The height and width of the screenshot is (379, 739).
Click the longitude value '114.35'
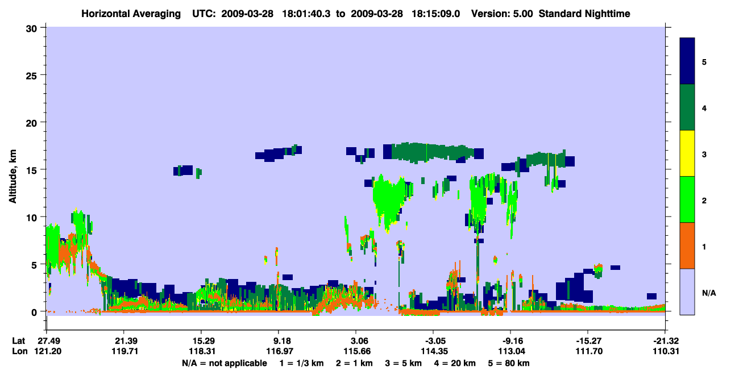(x=433, y=351)
